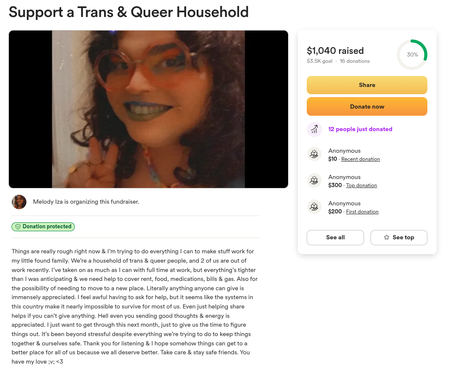Follow the First donation link

click(362, 212)
